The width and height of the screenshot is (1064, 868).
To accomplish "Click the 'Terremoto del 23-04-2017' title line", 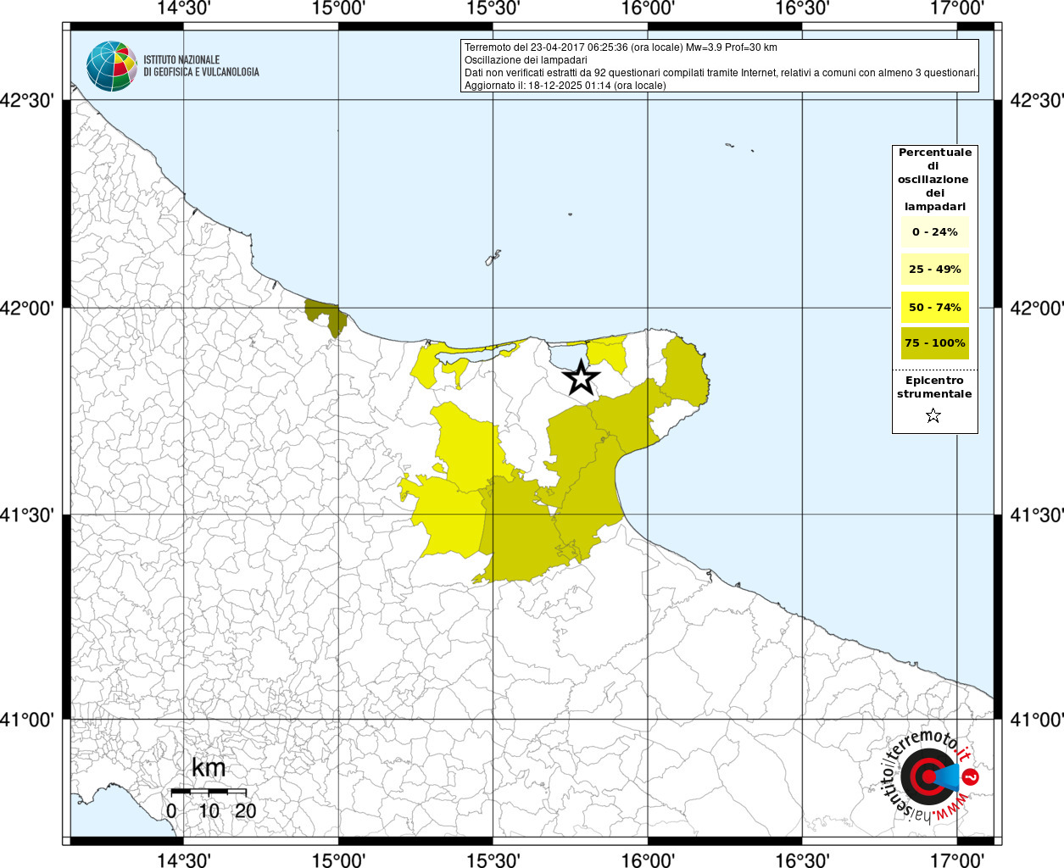I will coord(621,47).
